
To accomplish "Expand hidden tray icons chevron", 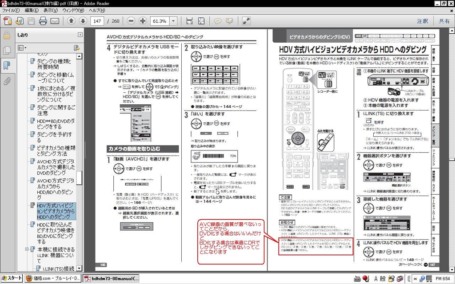I will [415, 279].
